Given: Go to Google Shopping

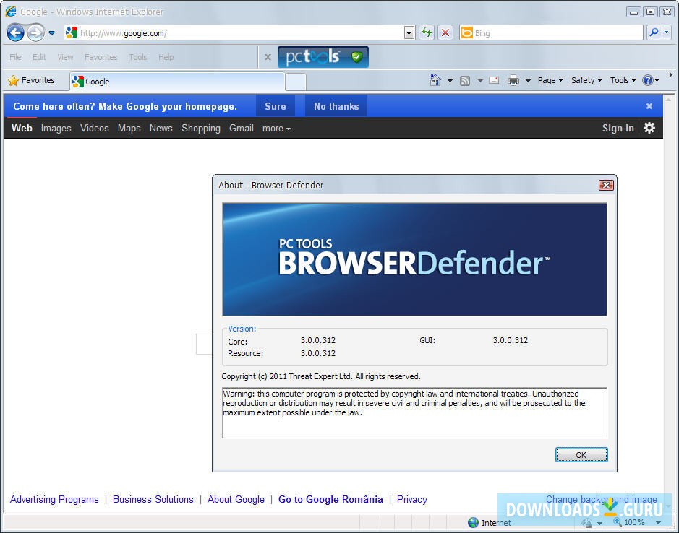Looking at the screenshot, I should [201, 128].
